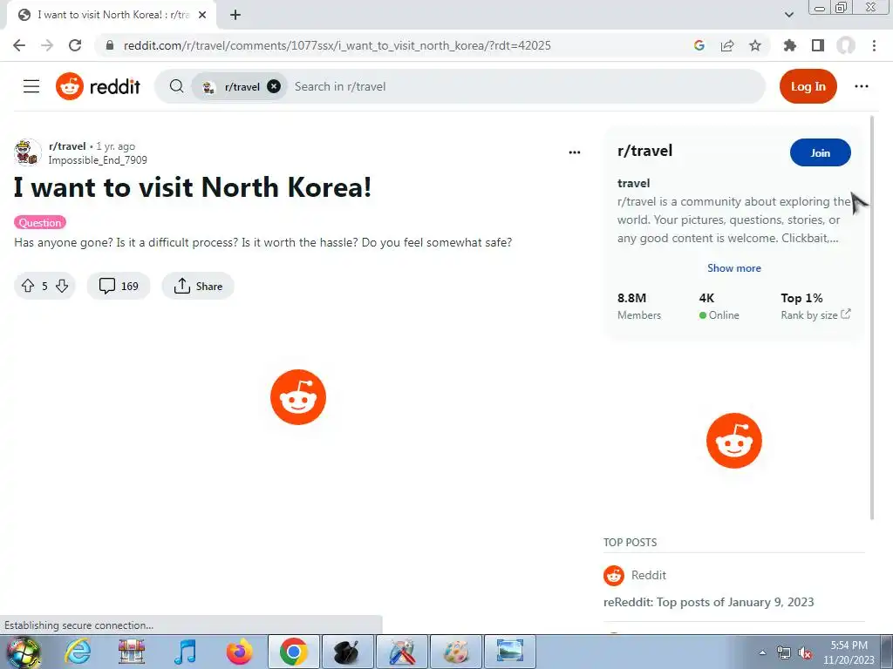Open the Reddit header three-dot menu

tap(861, 86)
